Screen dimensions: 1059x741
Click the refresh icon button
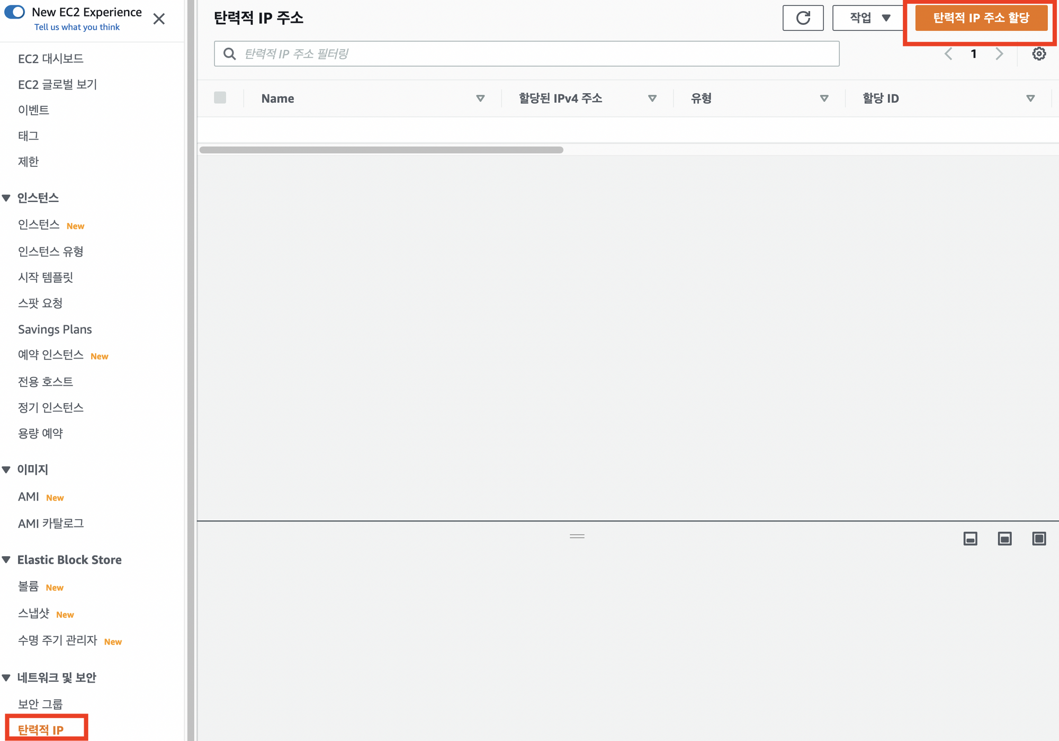tap(803, 18)
